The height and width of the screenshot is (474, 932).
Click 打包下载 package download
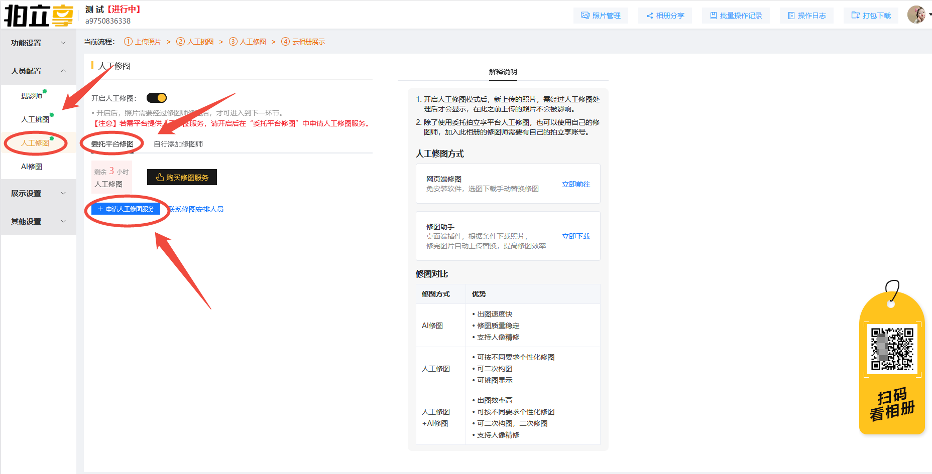871,16
